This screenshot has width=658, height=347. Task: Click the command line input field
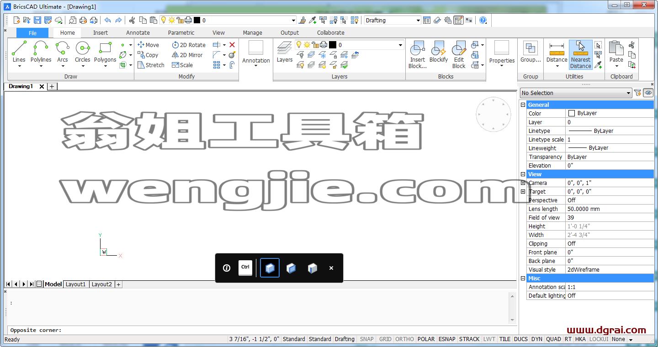click(x=261, y=330)
